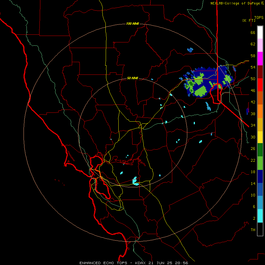
Task: Click the "50" legend value
Action: tap(253, 79)
